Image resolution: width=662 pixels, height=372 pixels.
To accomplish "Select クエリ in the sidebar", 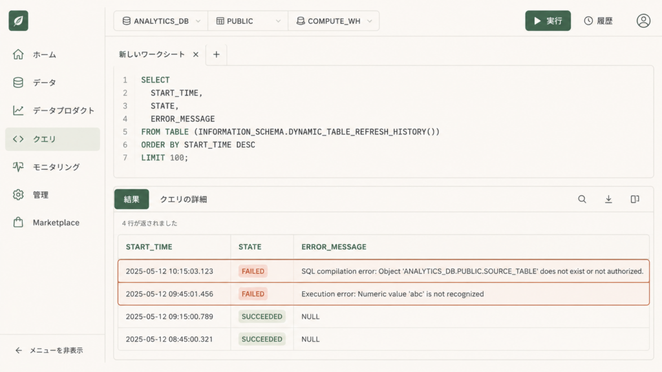I will [52, 139].
